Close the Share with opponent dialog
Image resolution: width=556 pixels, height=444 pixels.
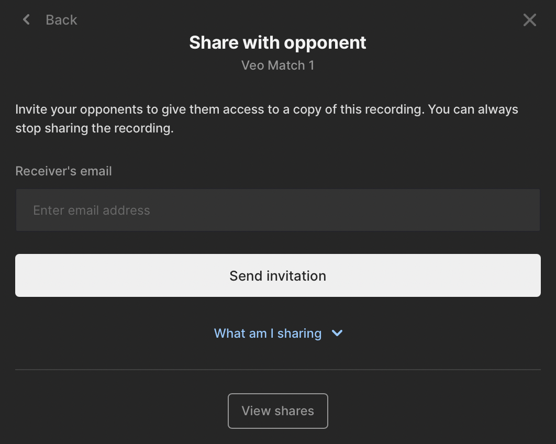coord(530,20)
